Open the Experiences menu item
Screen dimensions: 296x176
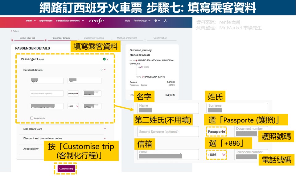(x=46, y=21)
